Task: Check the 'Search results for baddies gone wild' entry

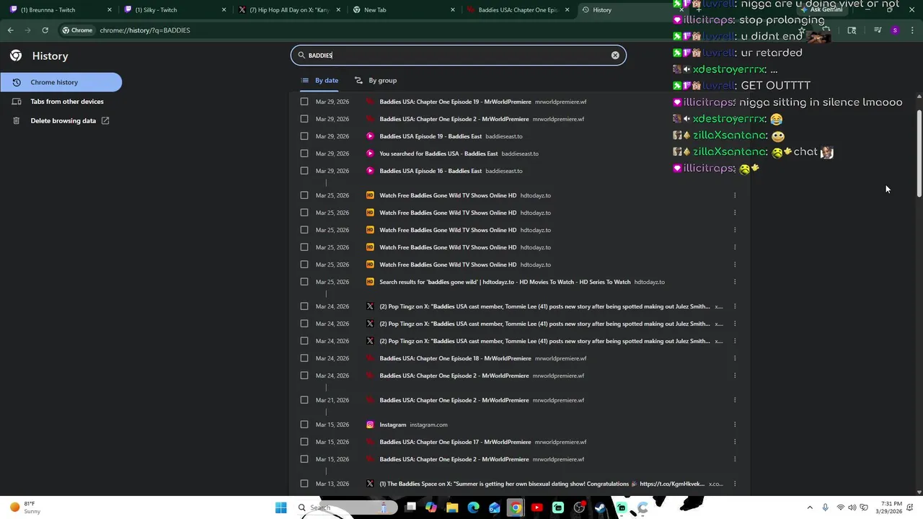Action: click(304, 282)
